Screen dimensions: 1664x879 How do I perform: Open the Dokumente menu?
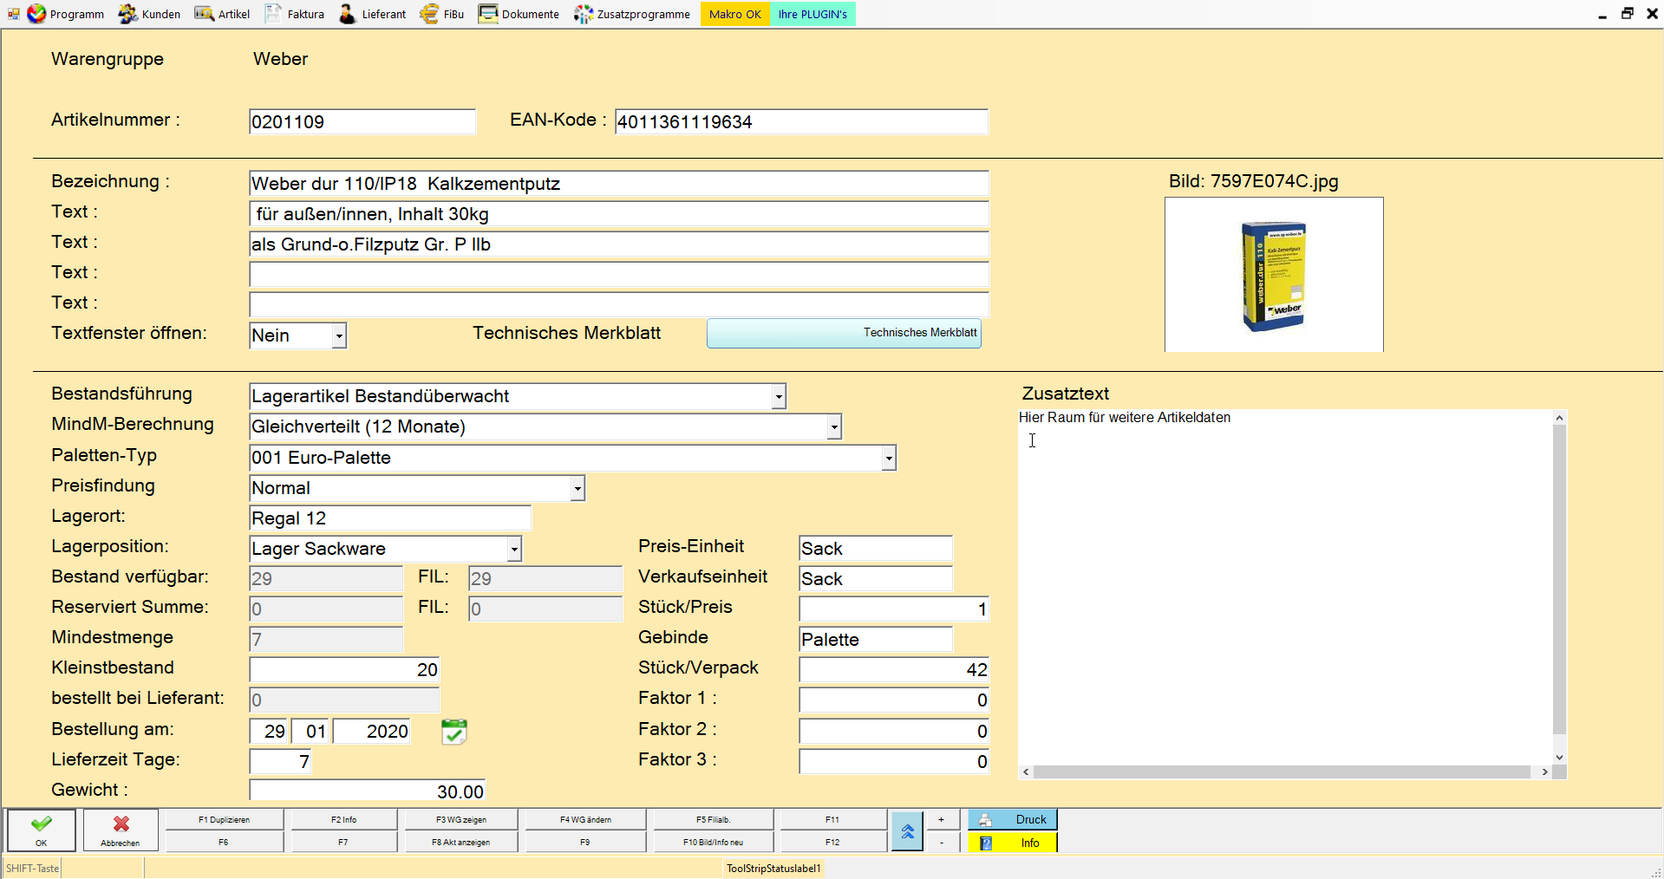[519, 14]
